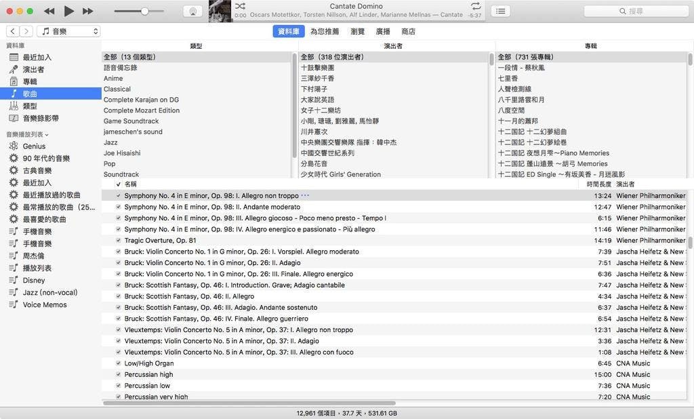Open the Genius playlist in sidebar
694x419 pixels.
34,146
